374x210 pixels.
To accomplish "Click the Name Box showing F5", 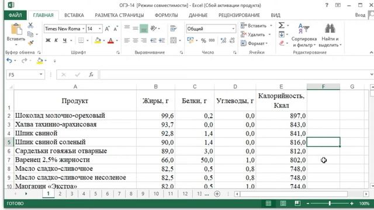I will pos(25,75).
